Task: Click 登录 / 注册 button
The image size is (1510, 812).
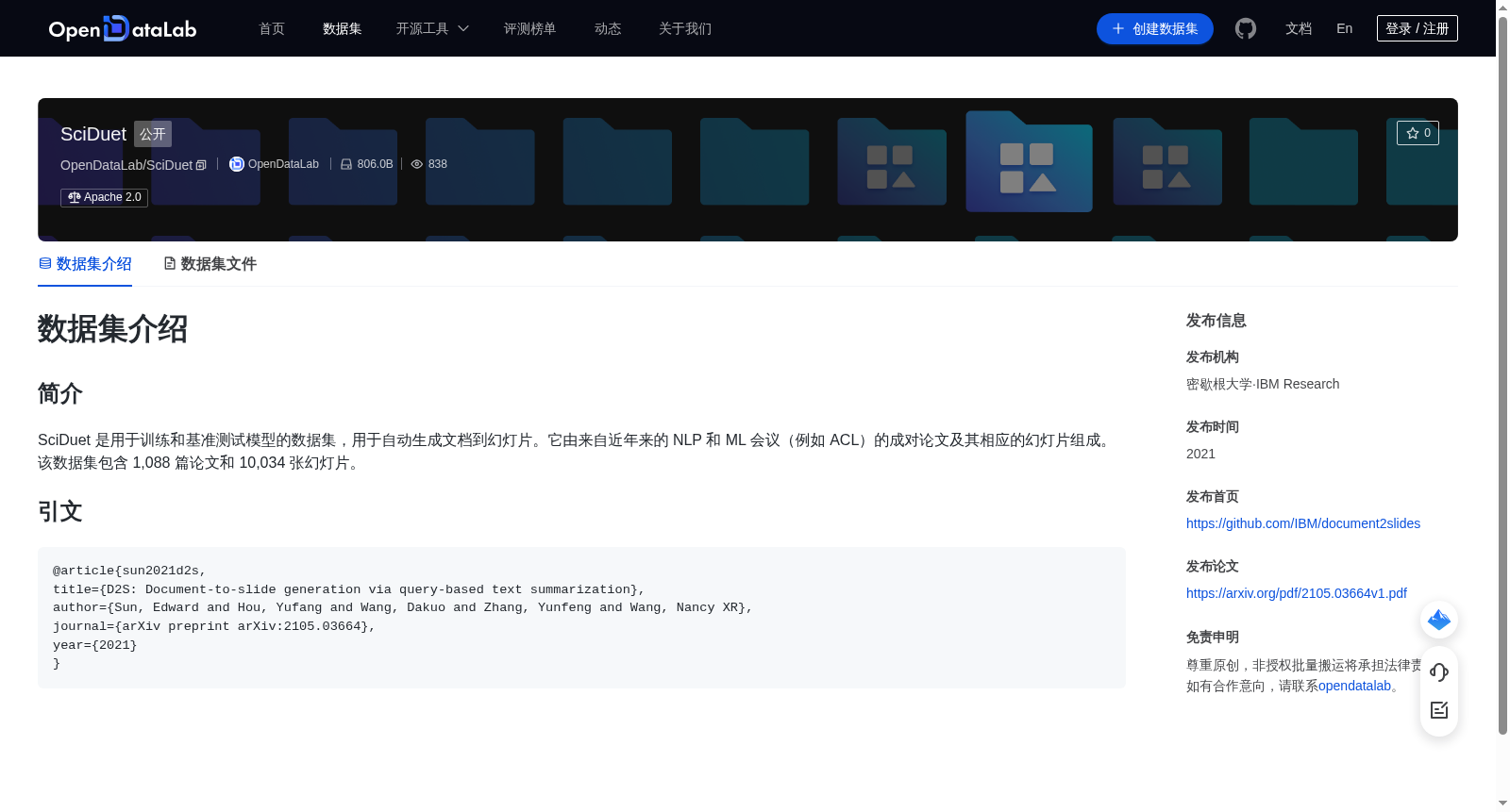Action: click(1418, 29)
